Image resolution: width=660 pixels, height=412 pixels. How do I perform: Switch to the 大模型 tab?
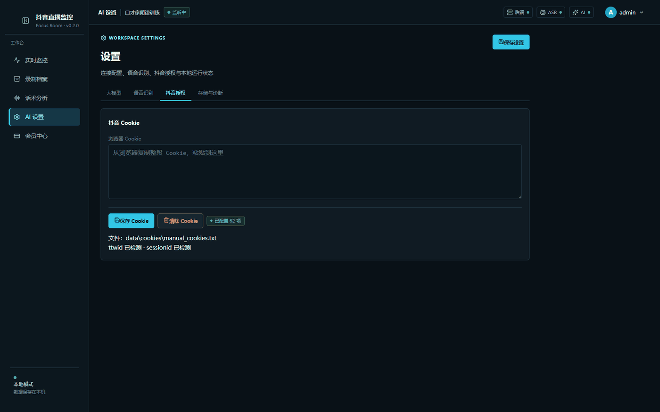114,93
